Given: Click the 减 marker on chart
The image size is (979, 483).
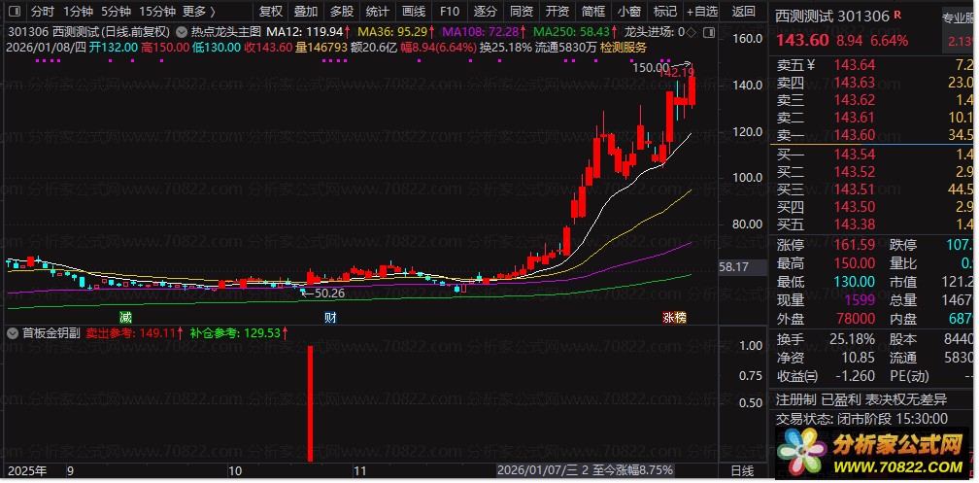Looking at the screenshot, I should (125, 318).
